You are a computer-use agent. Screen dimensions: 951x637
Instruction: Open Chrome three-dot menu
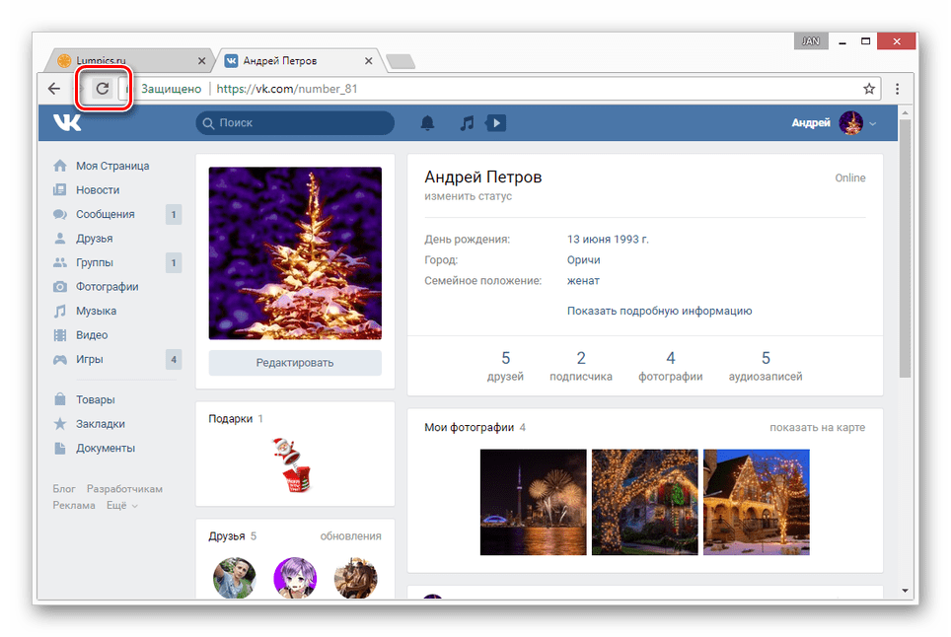897,89
